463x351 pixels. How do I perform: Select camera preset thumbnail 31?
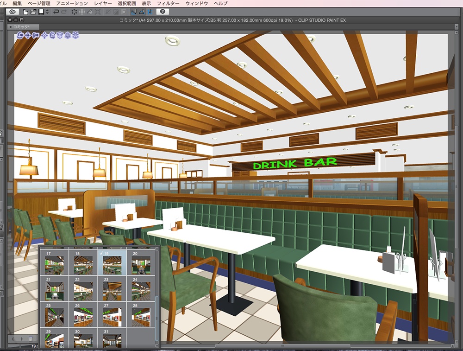pos(112,338)
